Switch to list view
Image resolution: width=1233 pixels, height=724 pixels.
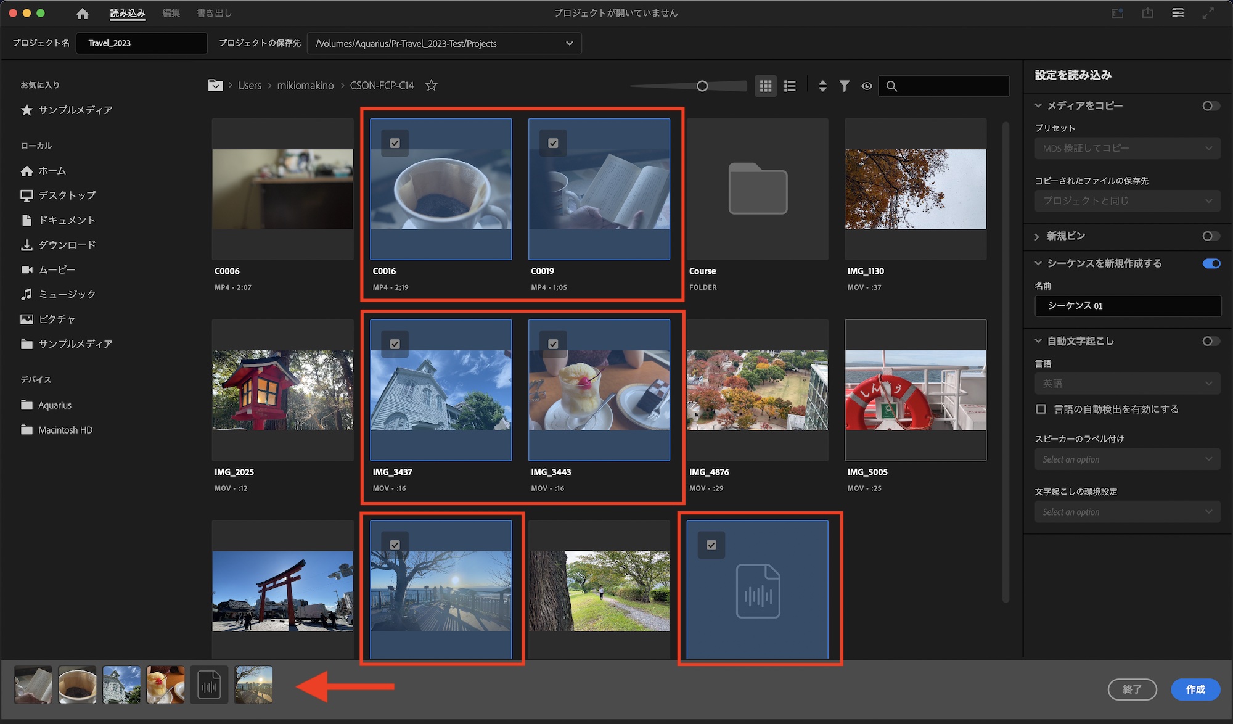[790, 86]
